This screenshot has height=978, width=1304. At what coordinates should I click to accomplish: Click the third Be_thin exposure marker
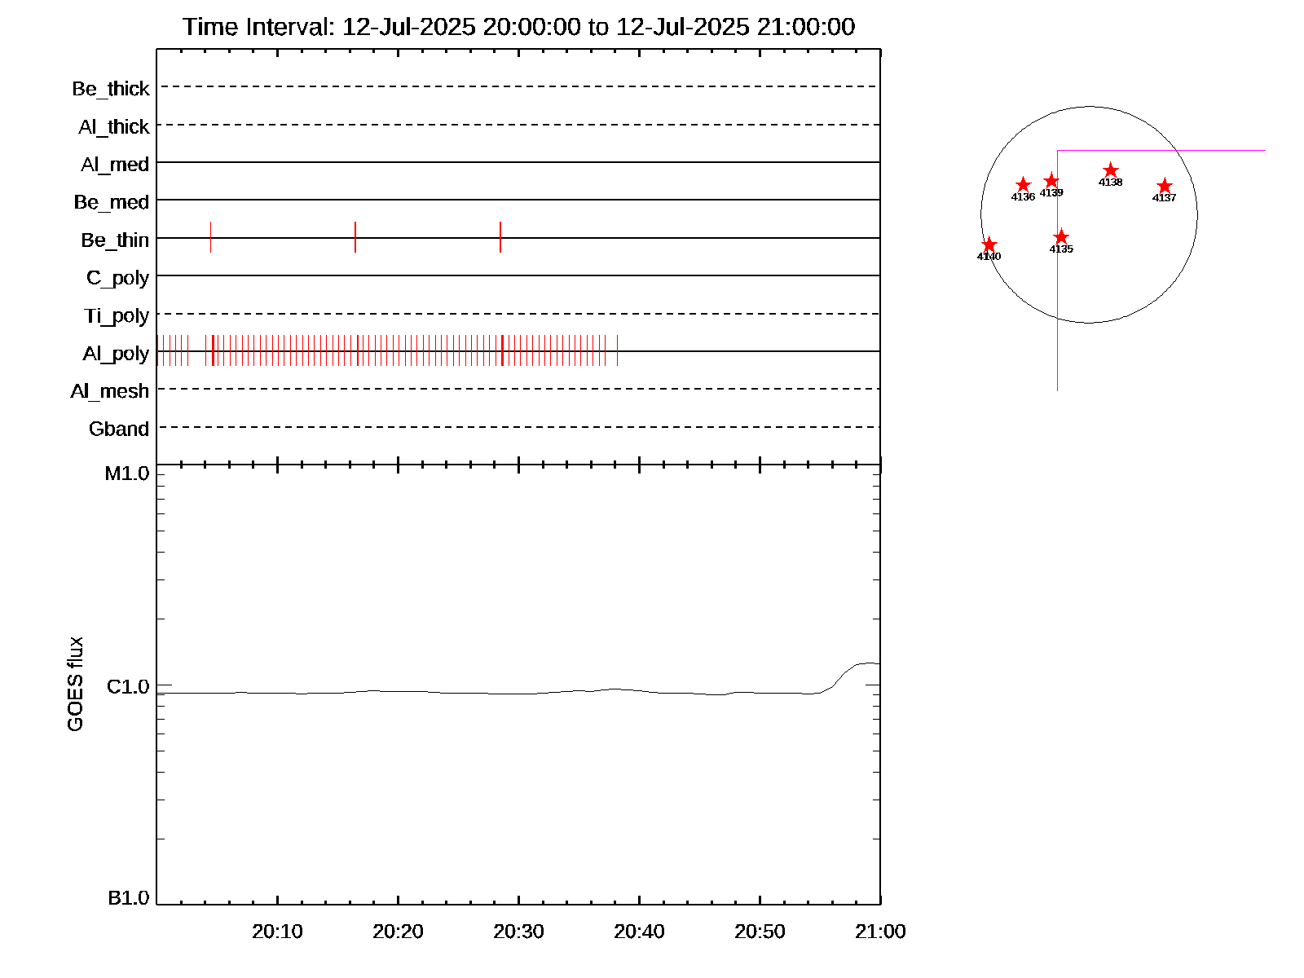[500, 237]
